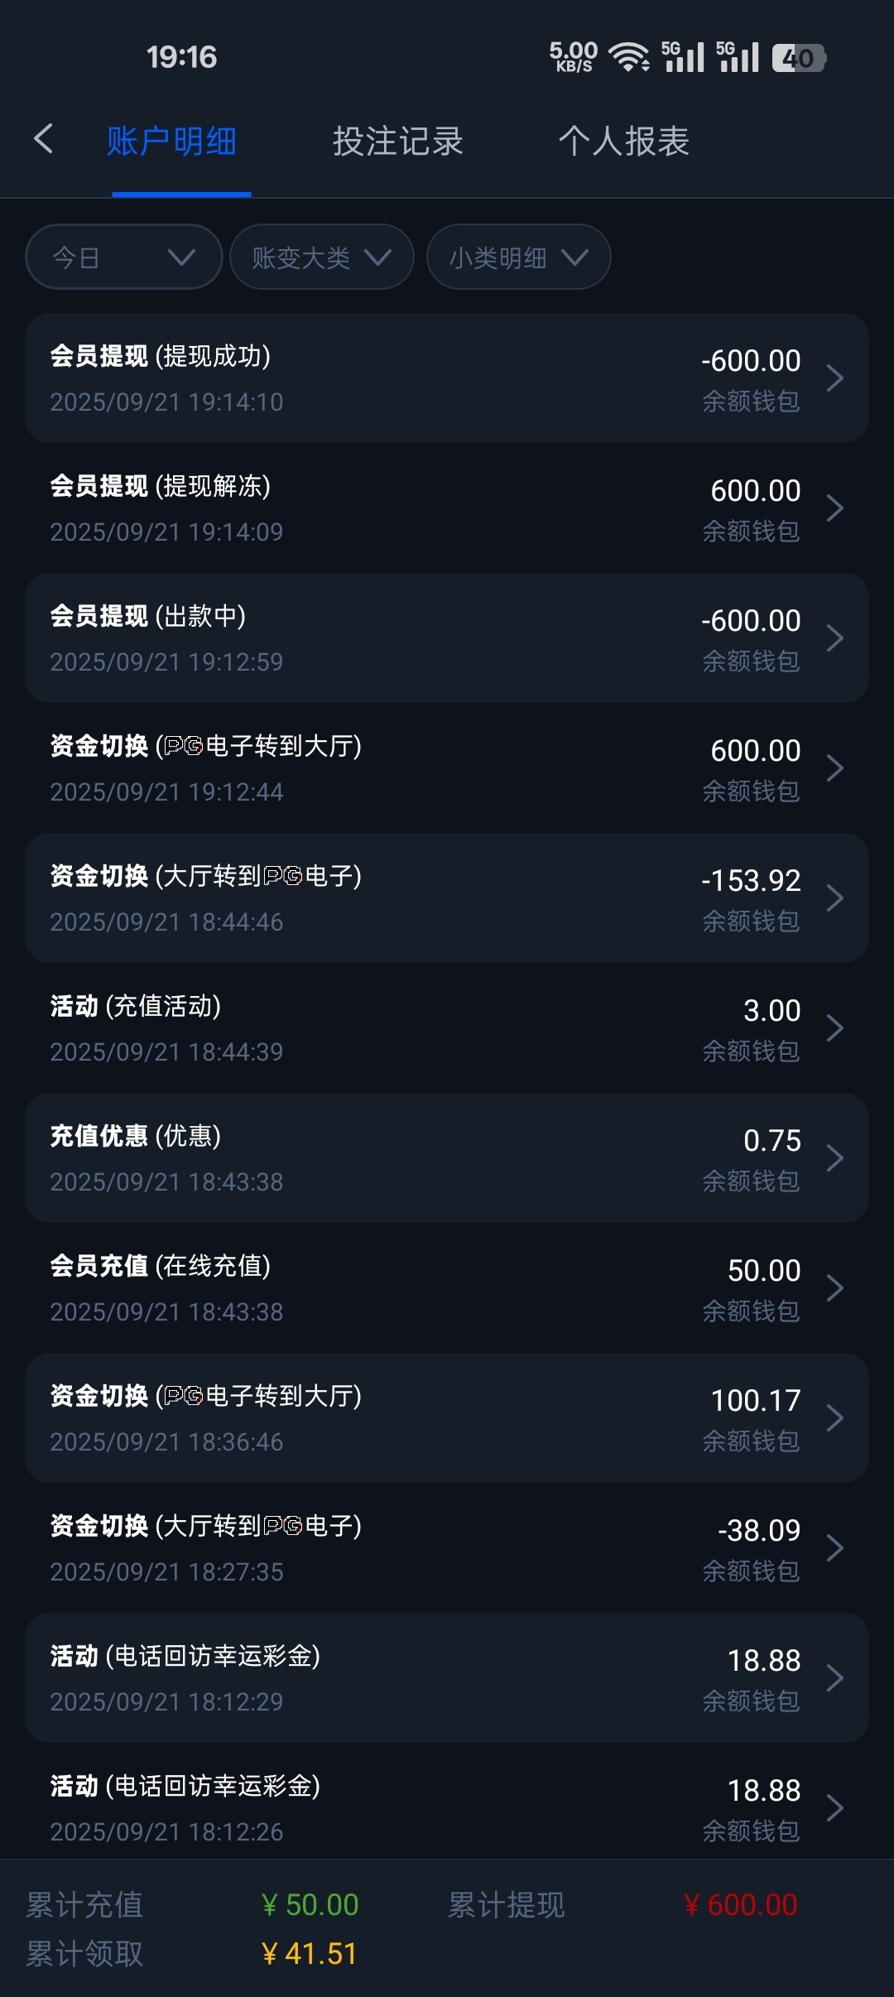Tap the back arrow icon
The image size is (894, 1997).
pos(44,139)
